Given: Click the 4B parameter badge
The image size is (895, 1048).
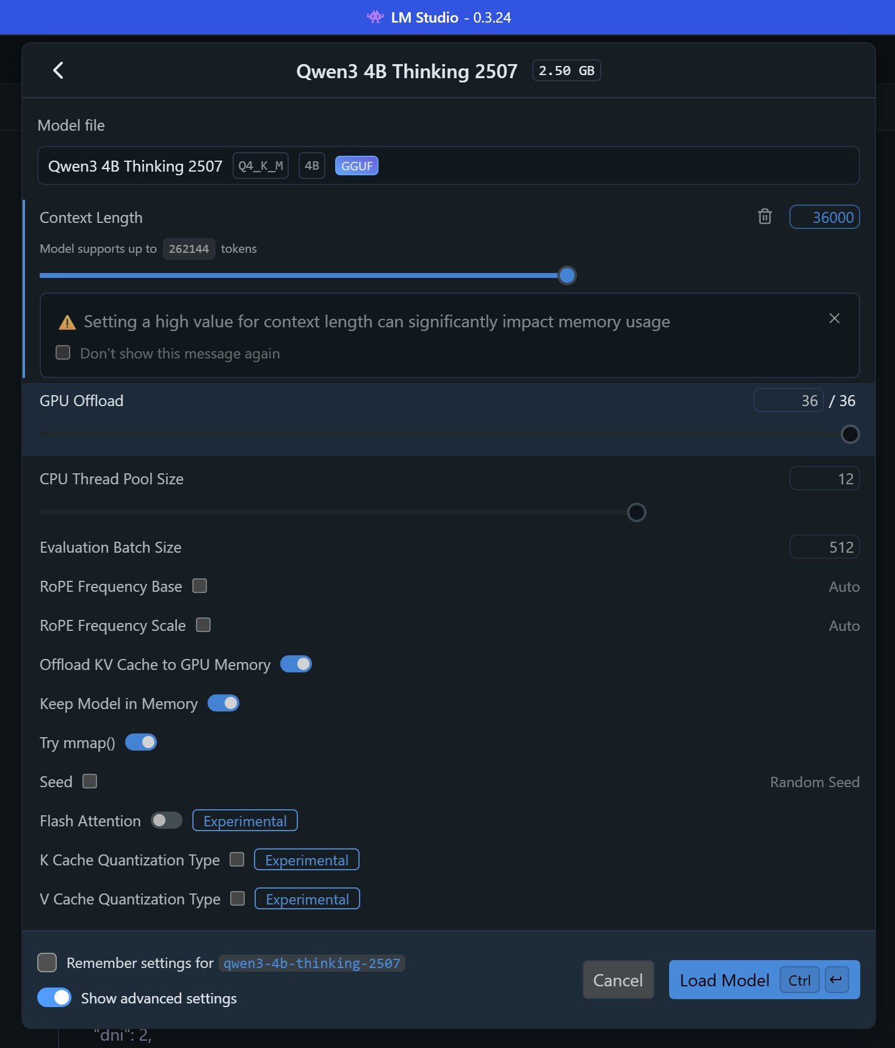Looking at the screenshot, I should point(312,166).
